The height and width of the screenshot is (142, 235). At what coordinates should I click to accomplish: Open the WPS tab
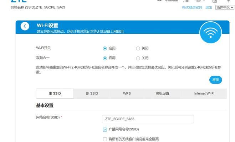127,93
